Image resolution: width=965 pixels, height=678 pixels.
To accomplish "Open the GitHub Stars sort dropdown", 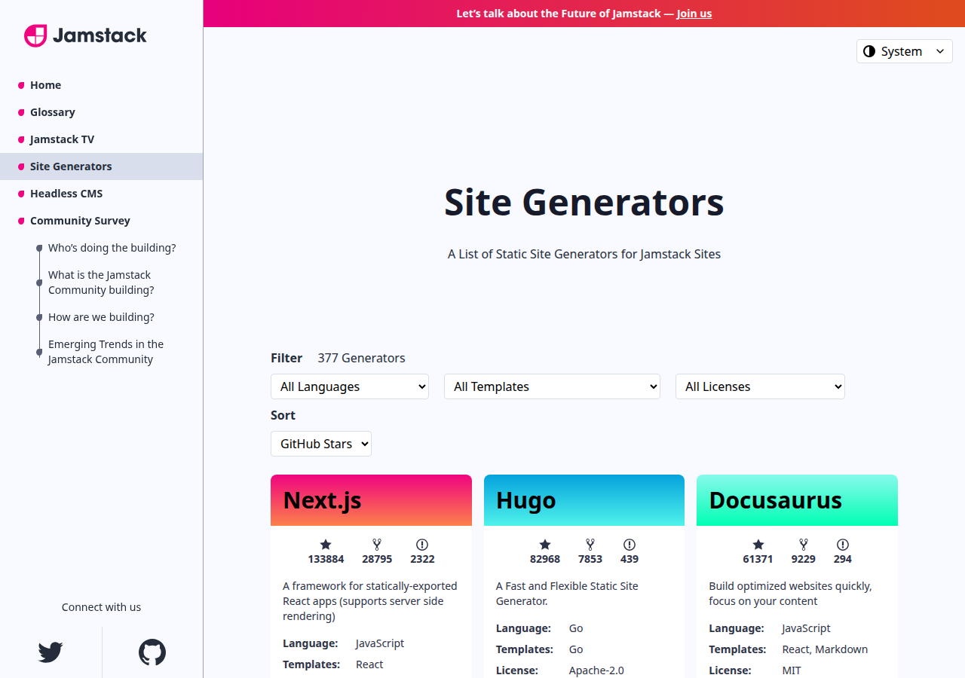I will click(321, 444).
